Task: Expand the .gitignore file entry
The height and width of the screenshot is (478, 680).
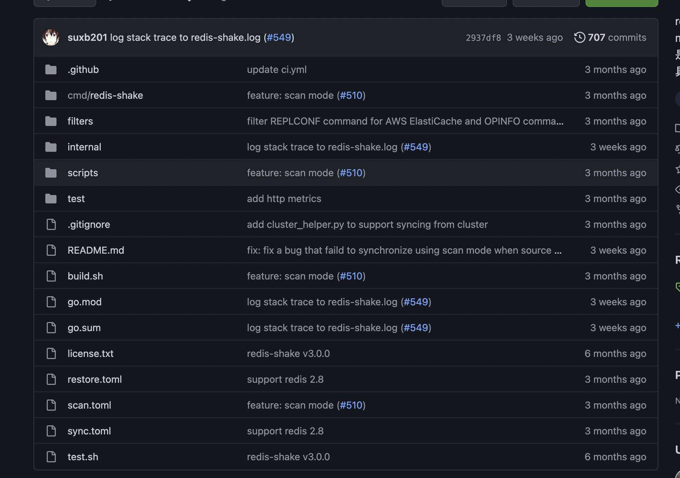Action: [x=89, y=224]
